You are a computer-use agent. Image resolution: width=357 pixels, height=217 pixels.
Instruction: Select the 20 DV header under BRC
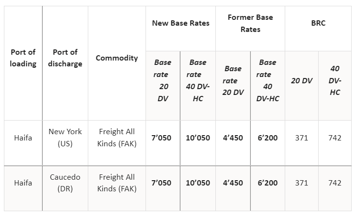[301, 81]
